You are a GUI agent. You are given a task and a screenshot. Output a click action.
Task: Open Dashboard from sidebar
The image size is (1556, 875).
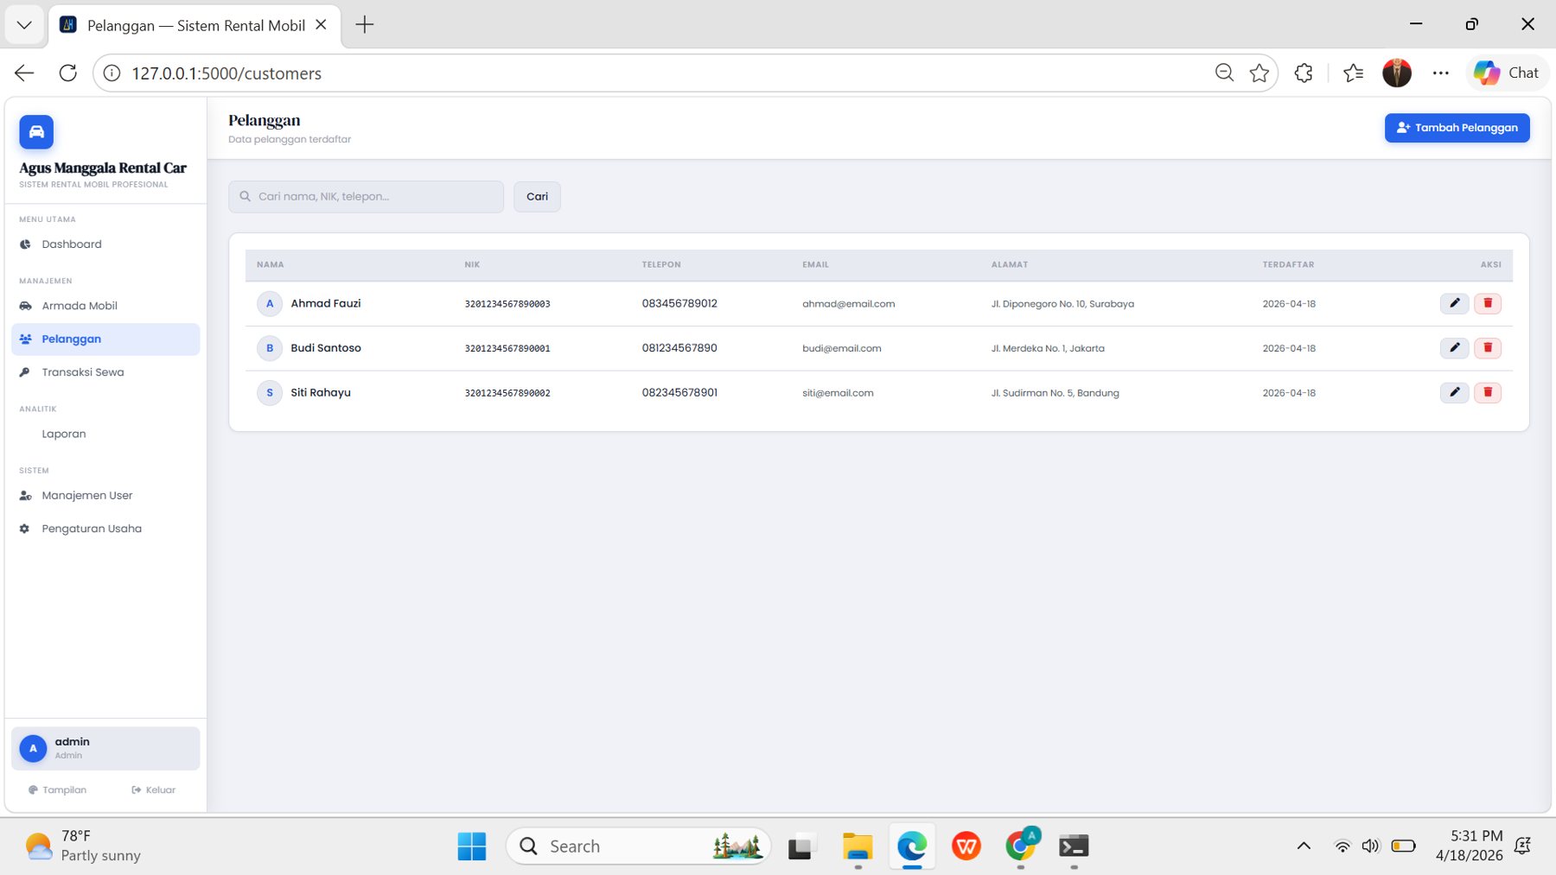(72, 244)
